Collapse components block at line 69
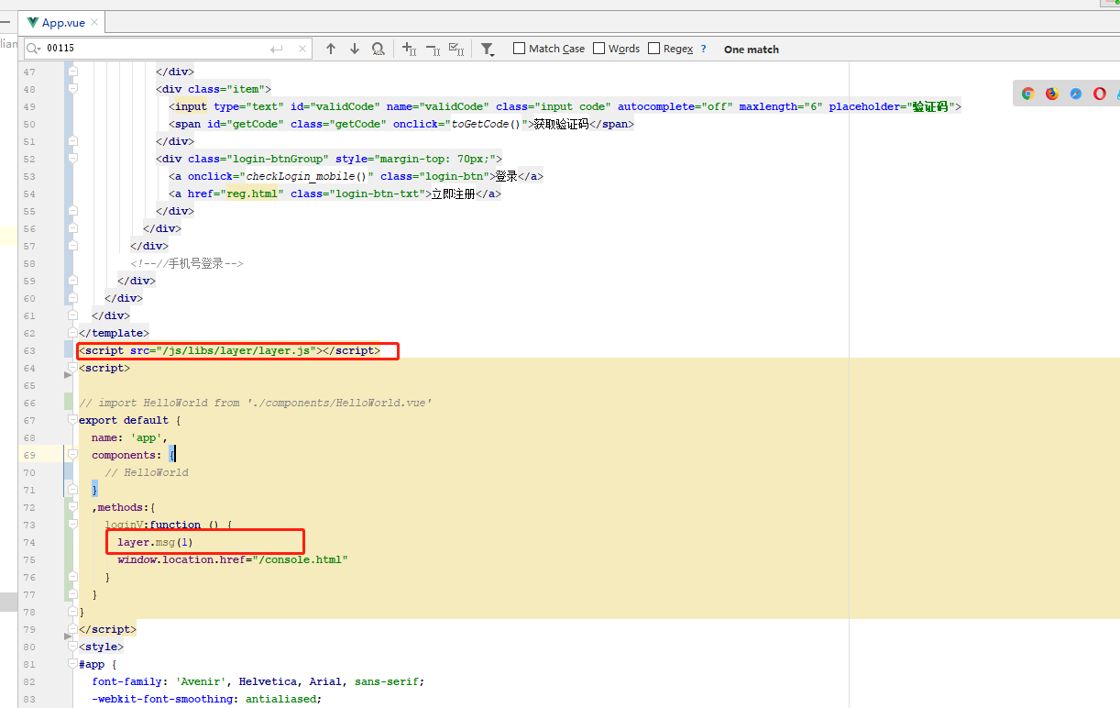This screenshot has width=1120, height=708. point(71,455)
